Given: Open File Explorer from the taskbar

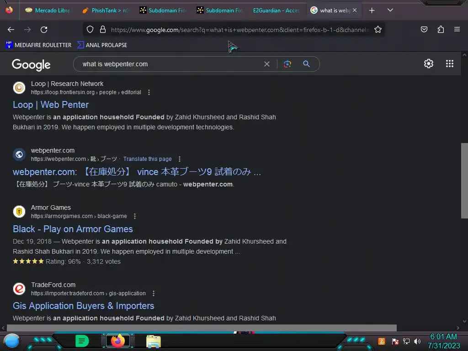Looking at the screenshot, I should tap(154, 341).
